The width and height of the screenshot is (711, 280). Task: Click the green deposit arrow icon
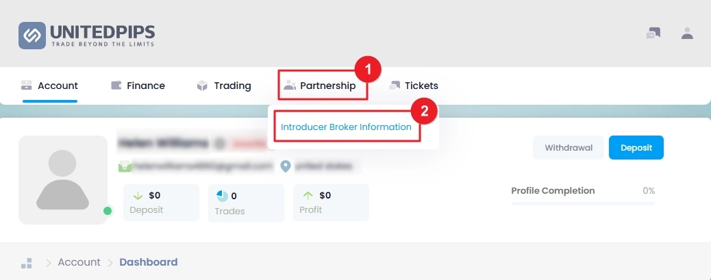coord(138,196)
